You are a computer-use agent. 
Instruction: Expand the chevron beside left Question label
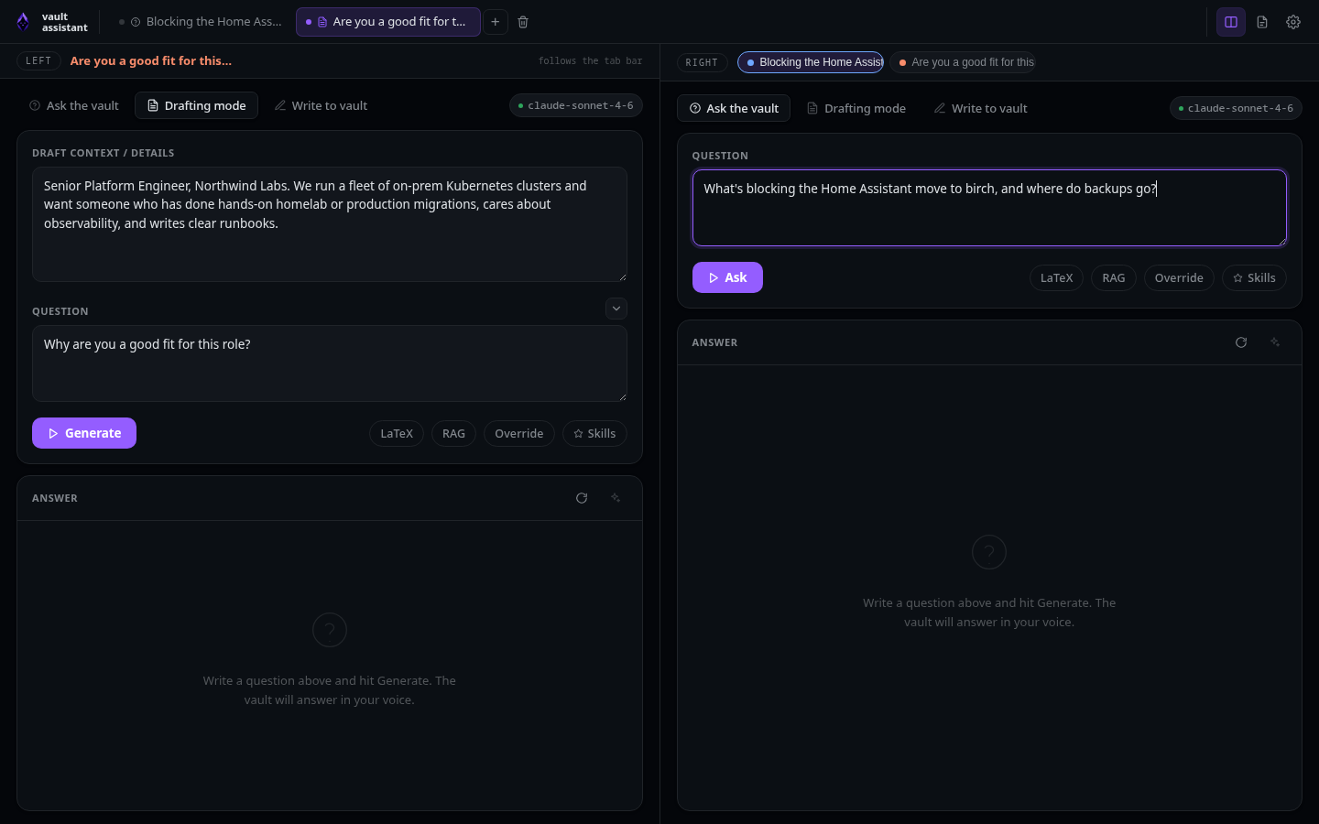(616, 309)
